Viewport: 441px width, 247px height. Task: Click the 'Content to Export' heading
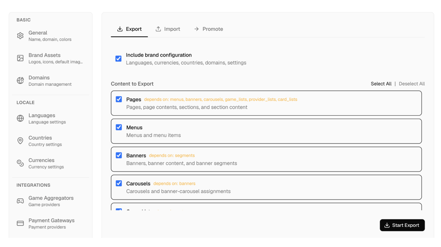coord(132,83)
